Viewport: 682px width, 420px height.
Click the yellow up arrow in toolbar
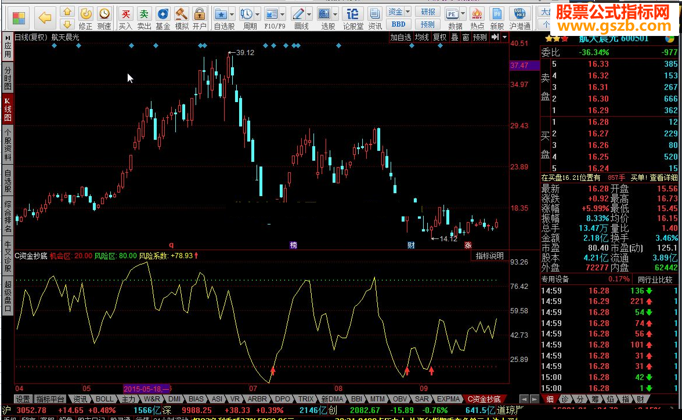(67, 12)
